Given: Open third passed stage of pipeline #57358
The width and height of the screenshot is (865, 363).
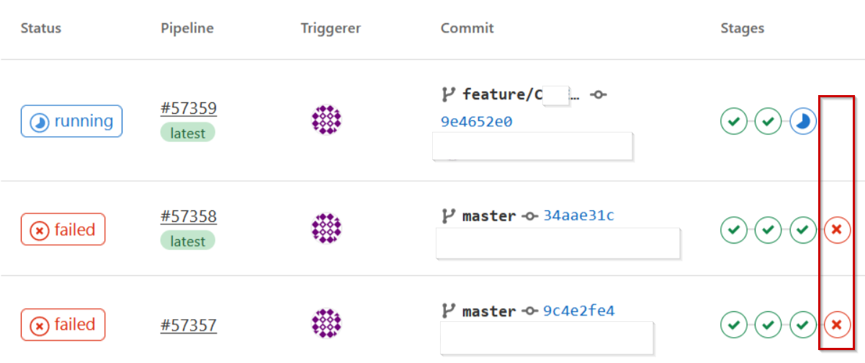Looking at the screenshot, I should tap(802, 230).
